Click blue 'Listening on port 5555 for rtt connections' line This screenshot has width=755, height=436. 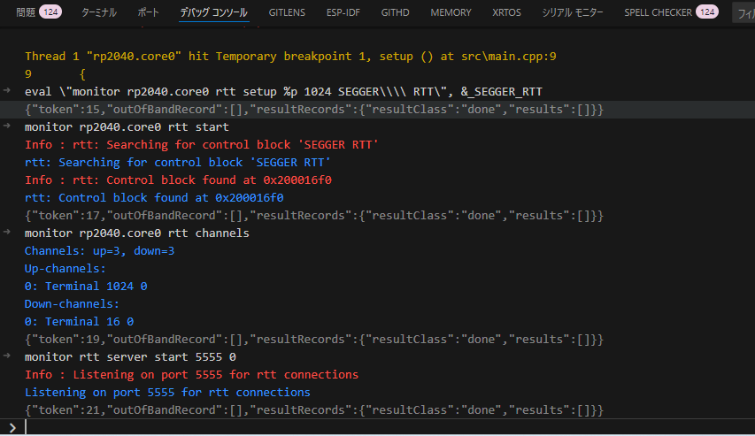(x=167, y=393)
